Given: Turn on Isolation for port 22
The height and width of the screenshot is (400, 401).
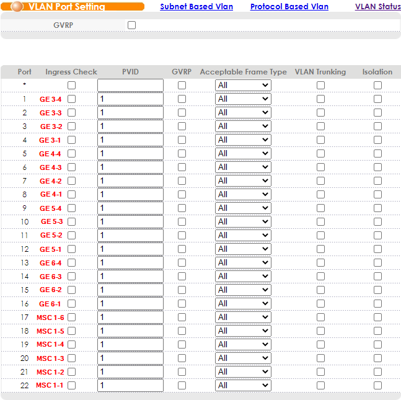Looking at the screenshot, I should tap(377, 386).
